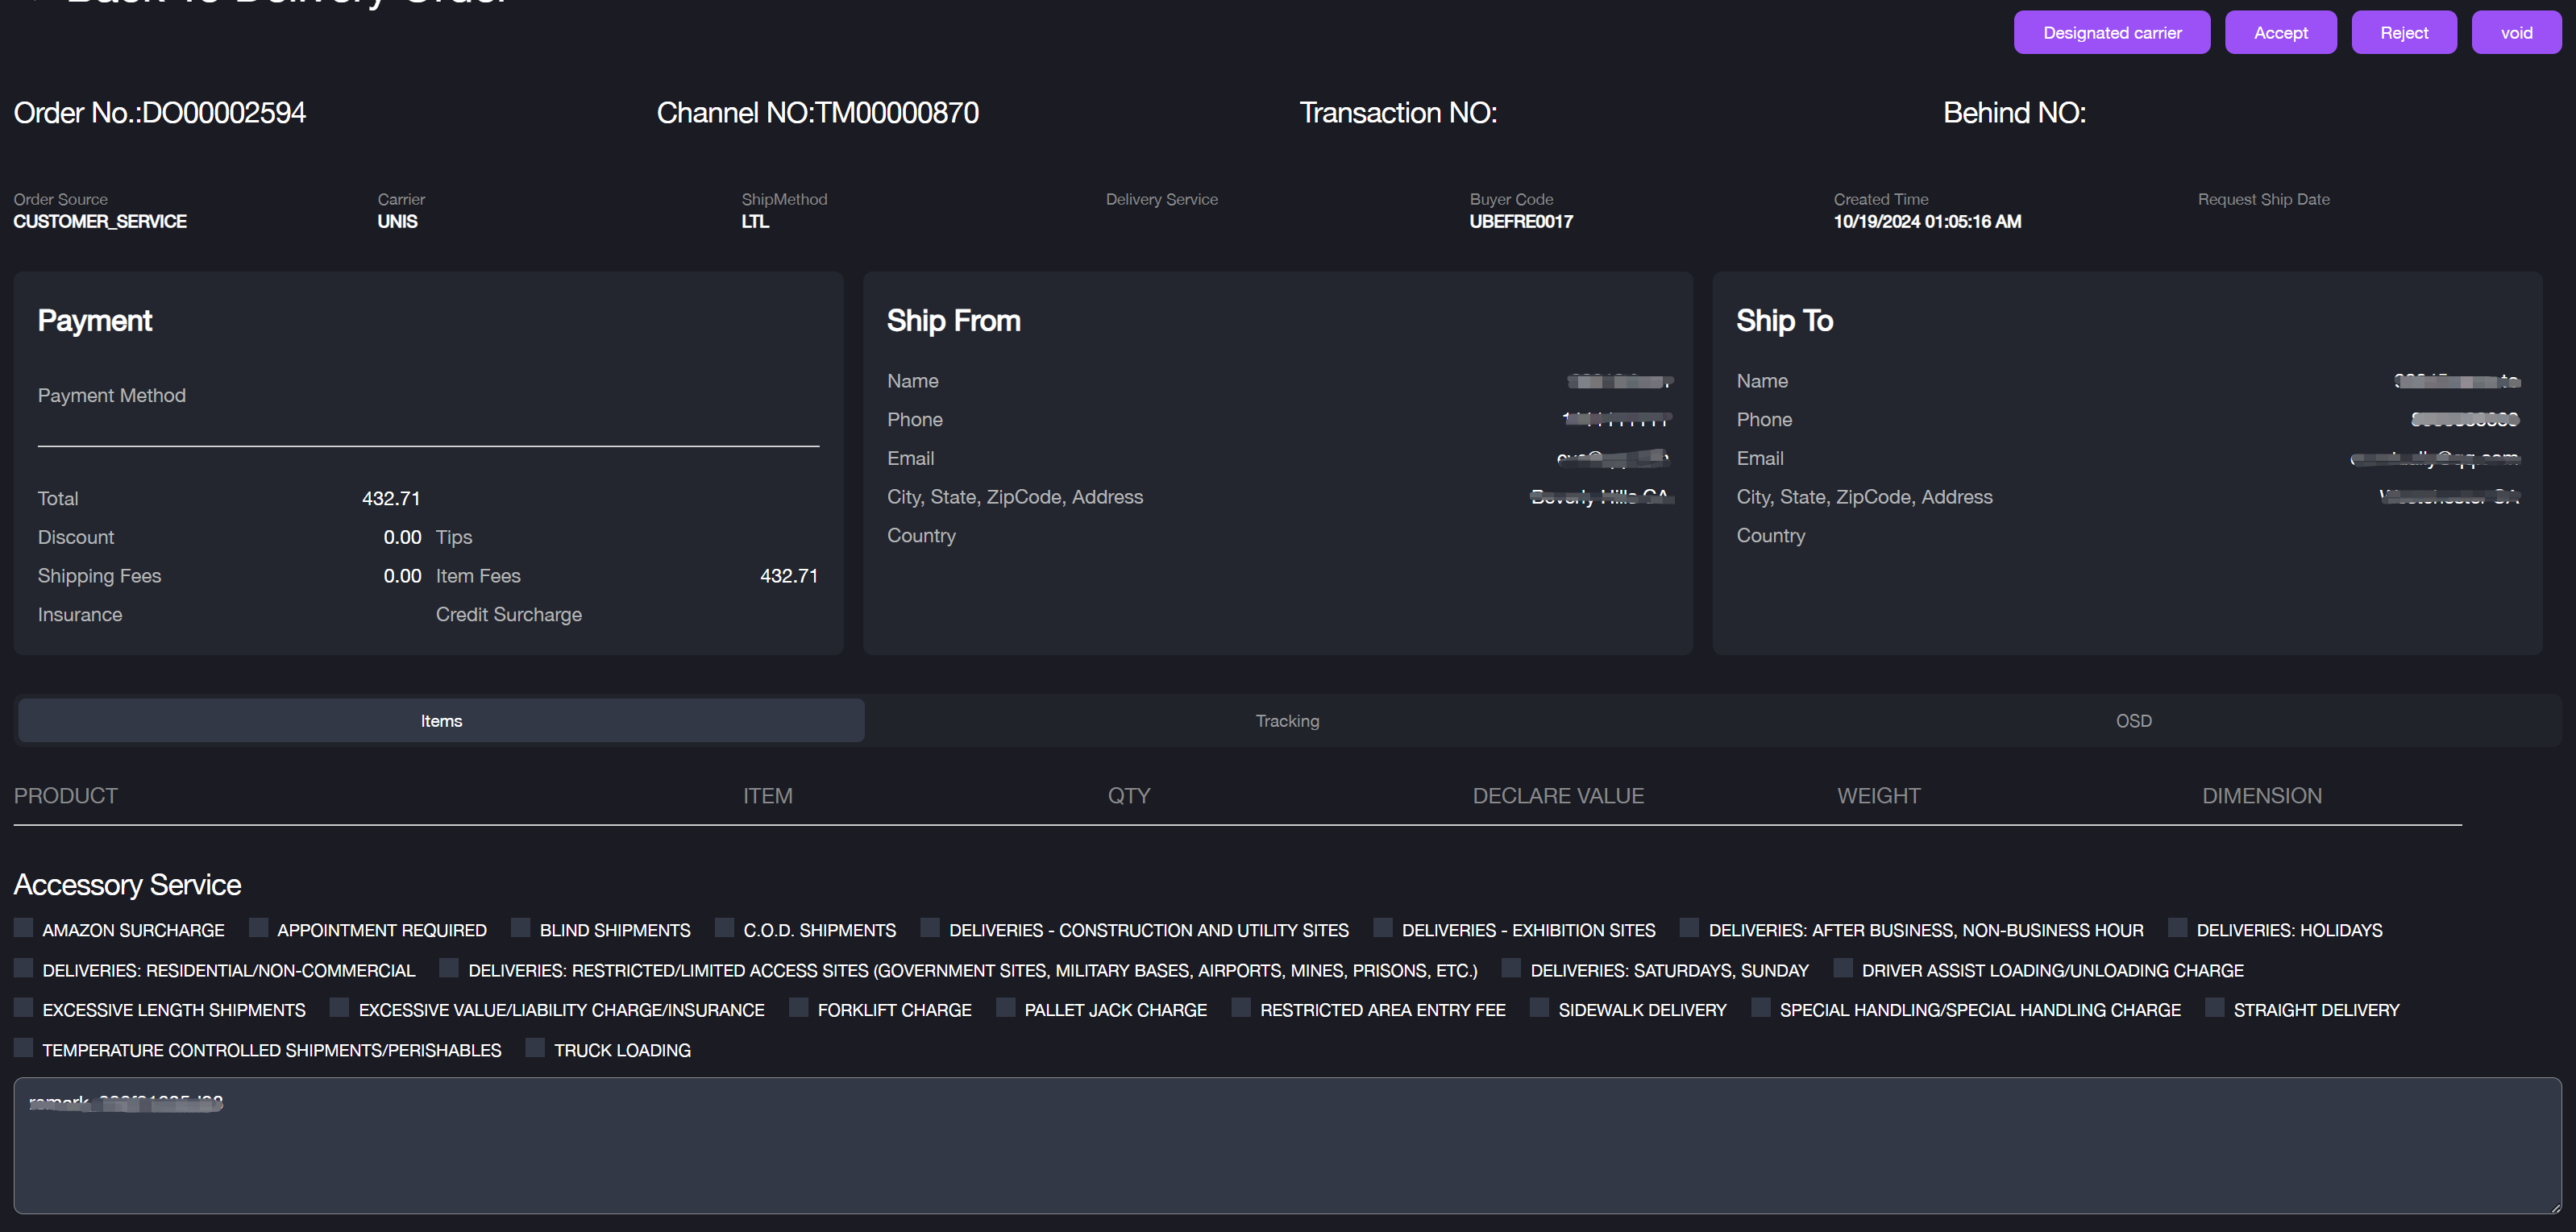The height and width of the screenshot is (1232, 2576).
Task: Toggle the TRUCK LOADING checkbox
Action: point(536,1048)
